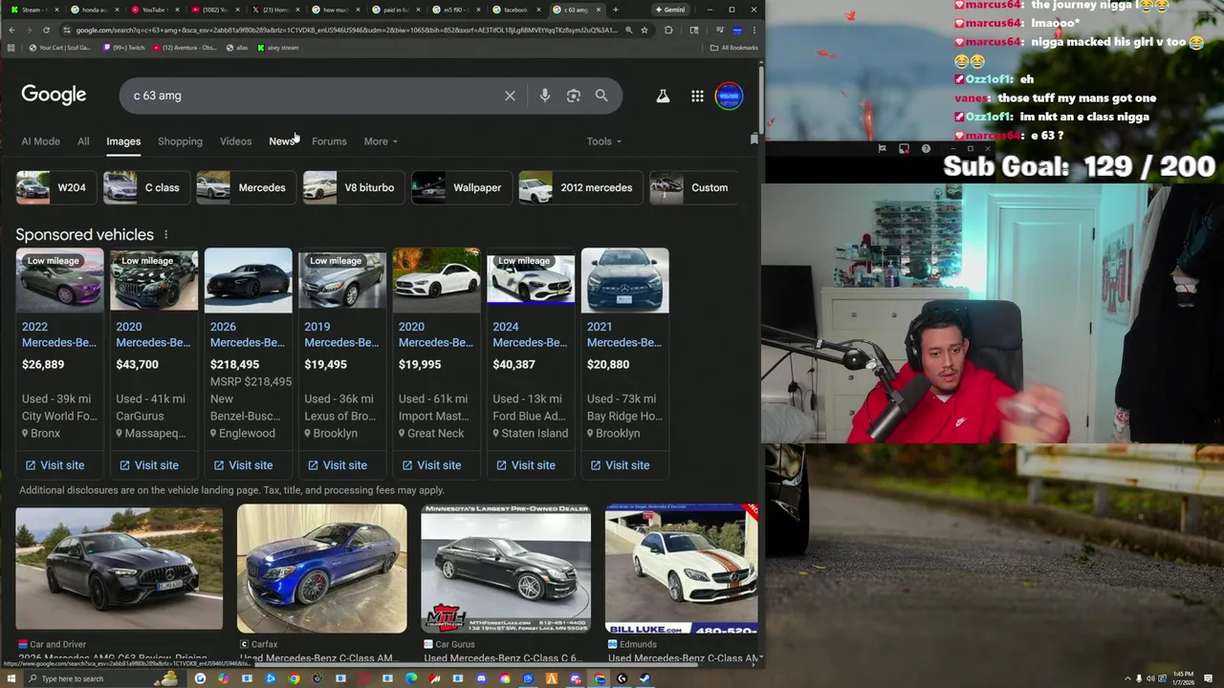
Task: Clear the search box with the X icon
Action: click(x=510, y=96)
